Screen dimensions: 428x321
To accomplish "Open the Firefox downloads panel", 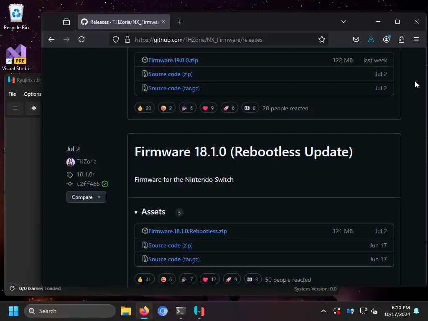I will [371, 40].
